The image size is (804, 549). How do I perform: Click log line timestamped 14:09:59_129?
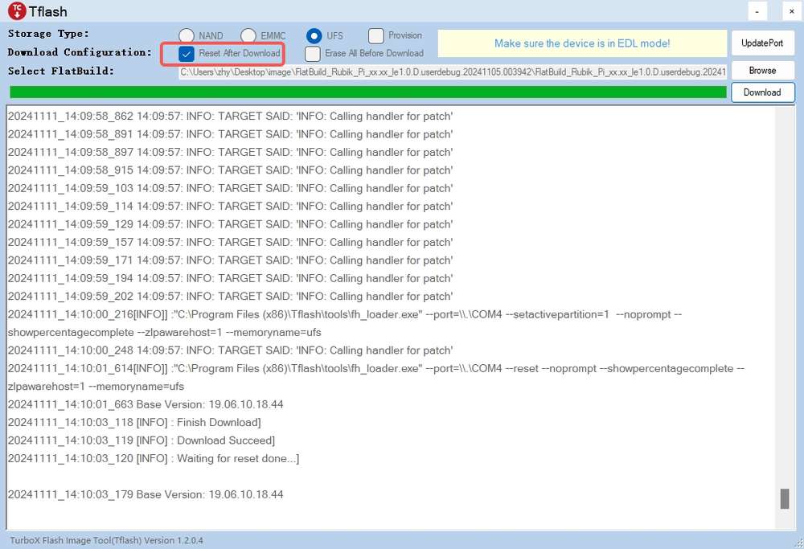pyautogui.click(x=230, y=224)
